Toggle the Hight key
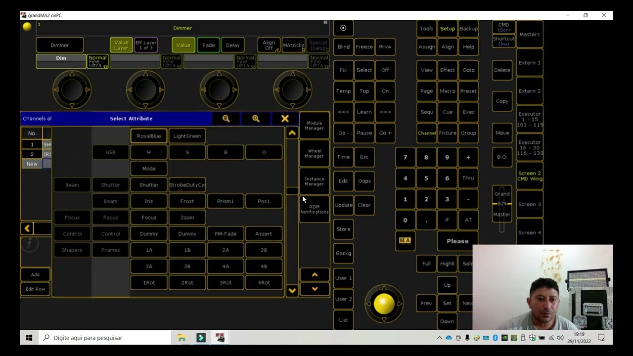This screenshot has width=633, height=356. (x=447, y=264)
